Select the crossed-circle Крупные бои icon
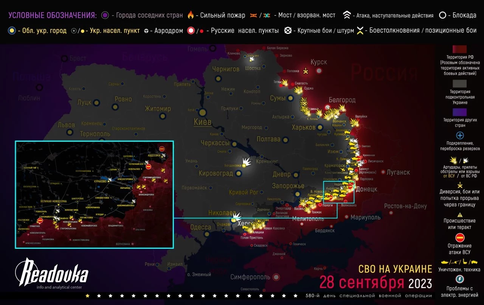Screen dimensions: 484x305 [x=288, y=31]
